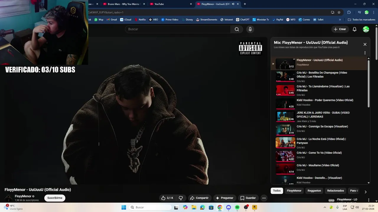The image size is (378, 212).
Task: Click Preguntar ask button
Action: [225, 198]
